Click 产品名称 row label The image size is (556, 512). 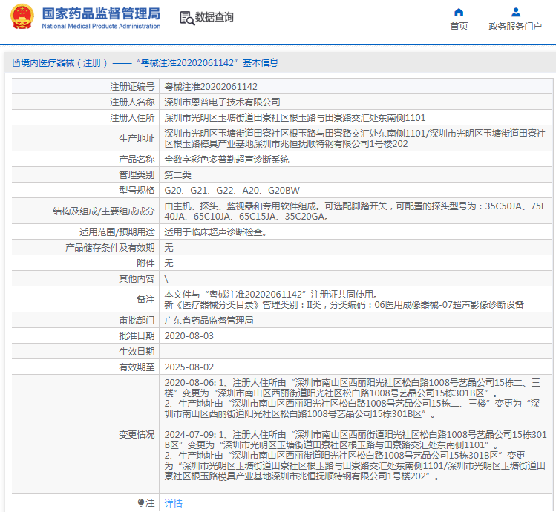pos(137,160)
